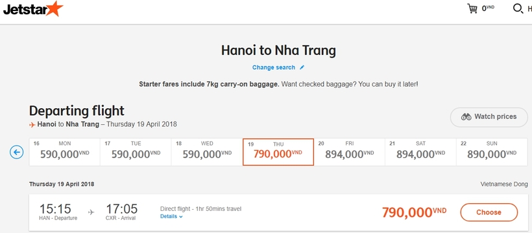The width and height of the screenshot is (532, 233).
Task: Click the 790,000 VND flight price
Action: tap(414, 212)
